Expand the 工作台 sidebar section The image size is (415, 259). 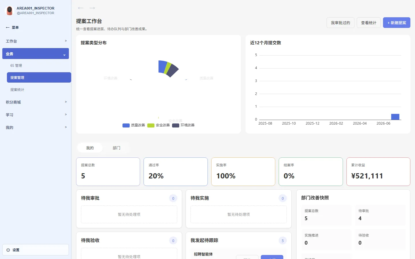(35, 41)
